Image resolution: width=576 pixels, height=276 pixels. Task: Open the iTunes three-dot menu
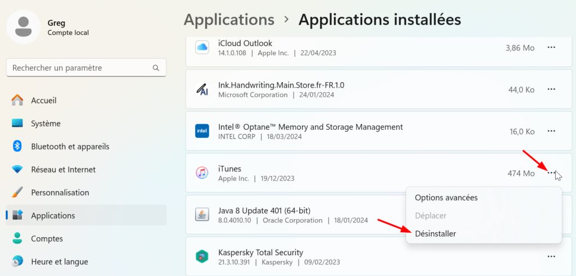click(x=551, y=173)
